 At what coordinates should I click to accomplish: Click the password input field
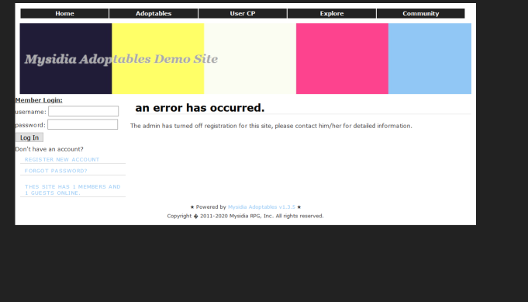pyautogui.click(x=82, y=124)
